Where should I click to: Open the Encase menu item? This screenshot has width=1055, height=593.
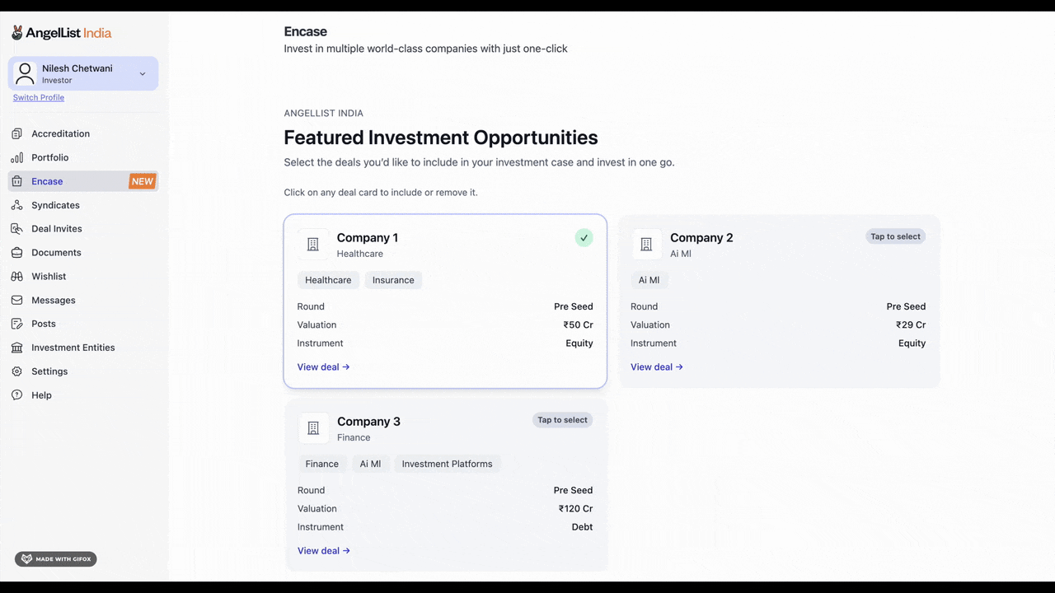[47, 181]
